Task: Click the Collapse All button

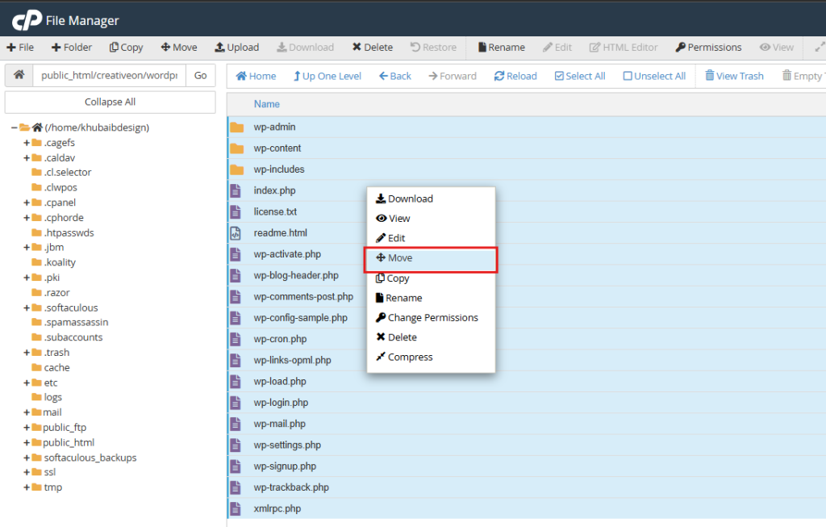Action: (110, 102)
